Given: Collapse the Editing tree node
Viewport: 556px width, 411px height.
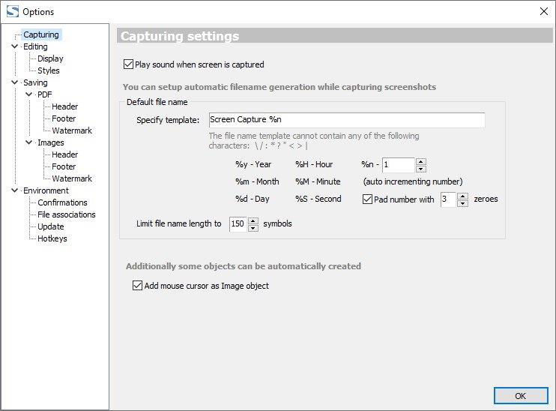Looking at the screenshot, I should click(15, 46).
